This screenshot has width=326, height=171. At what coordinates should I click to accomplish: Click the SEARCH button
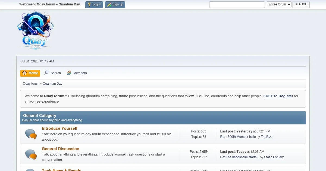(x=301, y=4)
